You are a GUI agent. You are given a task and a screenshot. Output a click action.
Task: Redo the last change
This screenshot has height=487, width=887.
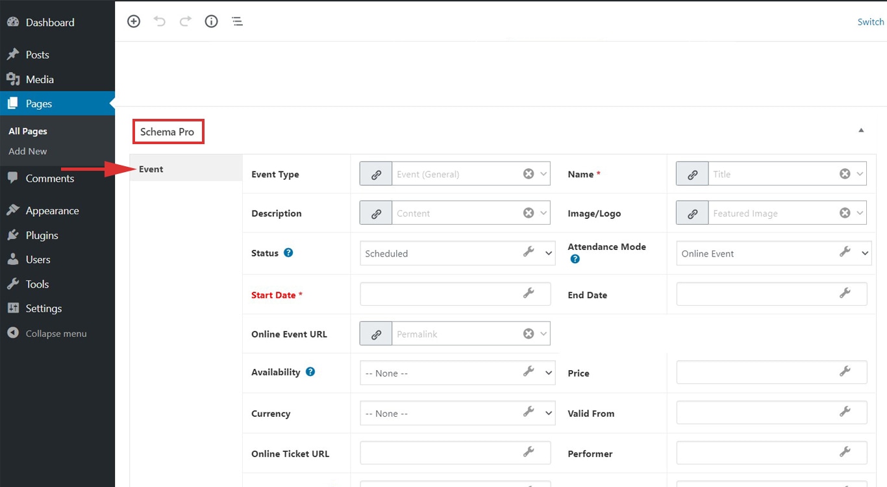click(186, 21)
